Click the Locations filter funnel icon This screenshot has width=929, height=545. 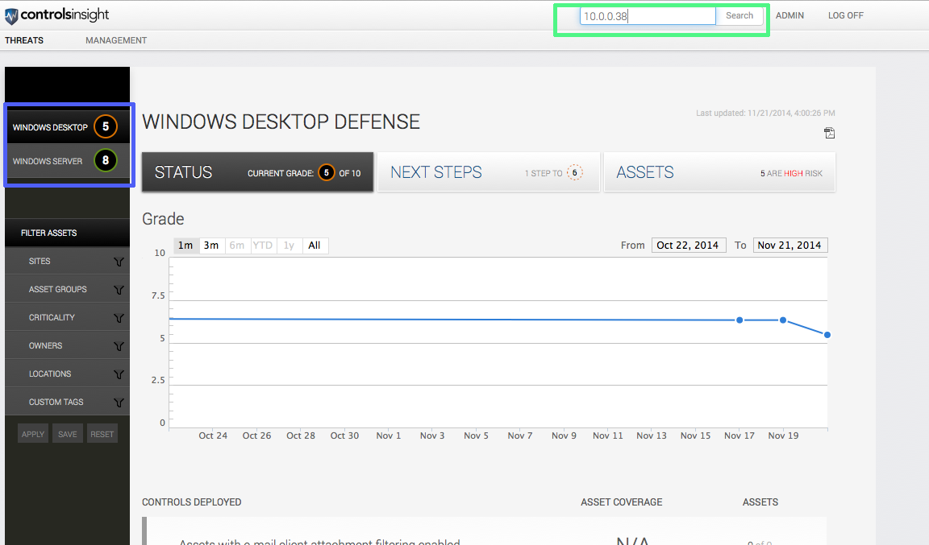coord(119,374)
